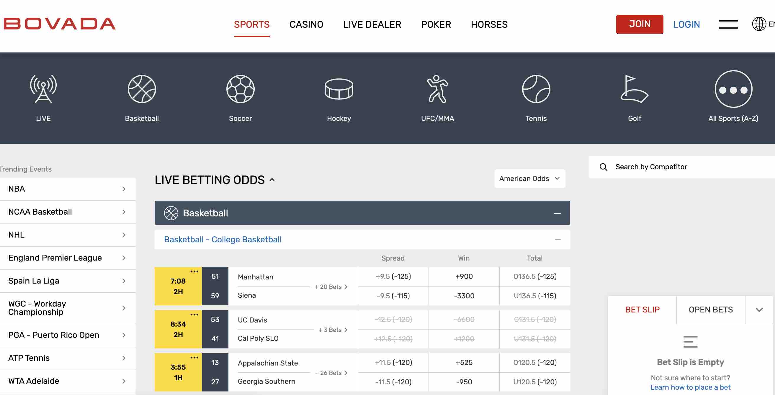The width and height of the screenshot is (775, 395).
Task: Open the hamburger menu icon
Action: pyautogui.click(x=728, y=24)
